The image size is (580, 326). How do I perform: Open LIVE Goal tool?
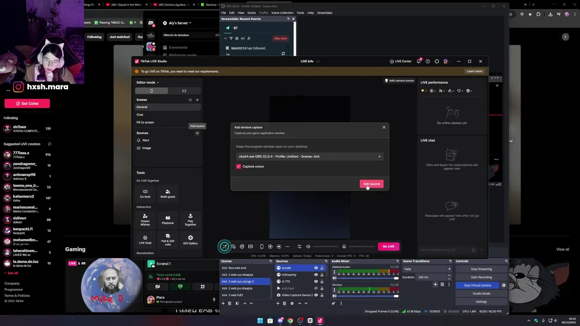145,240
